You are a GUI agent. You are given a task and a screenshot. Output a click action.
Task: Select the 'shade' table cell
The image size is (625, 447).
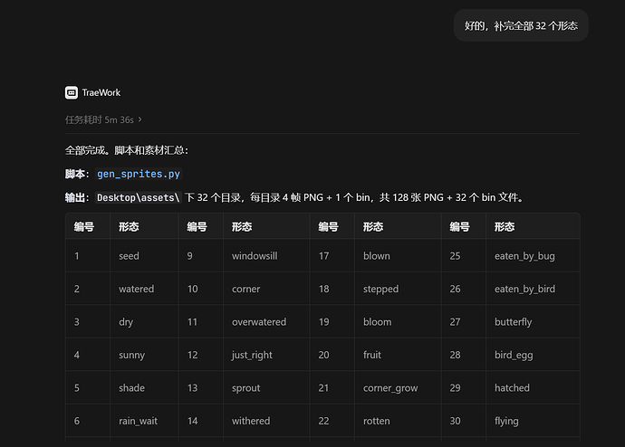[x=144, y=387]
